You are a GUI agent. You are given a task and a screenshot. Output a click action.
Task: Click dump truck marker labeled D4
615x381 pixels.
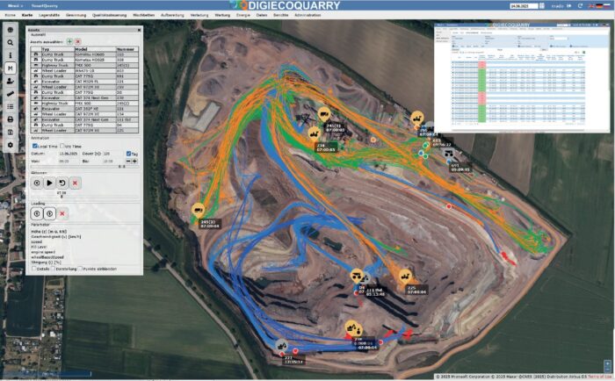[356, 276]
